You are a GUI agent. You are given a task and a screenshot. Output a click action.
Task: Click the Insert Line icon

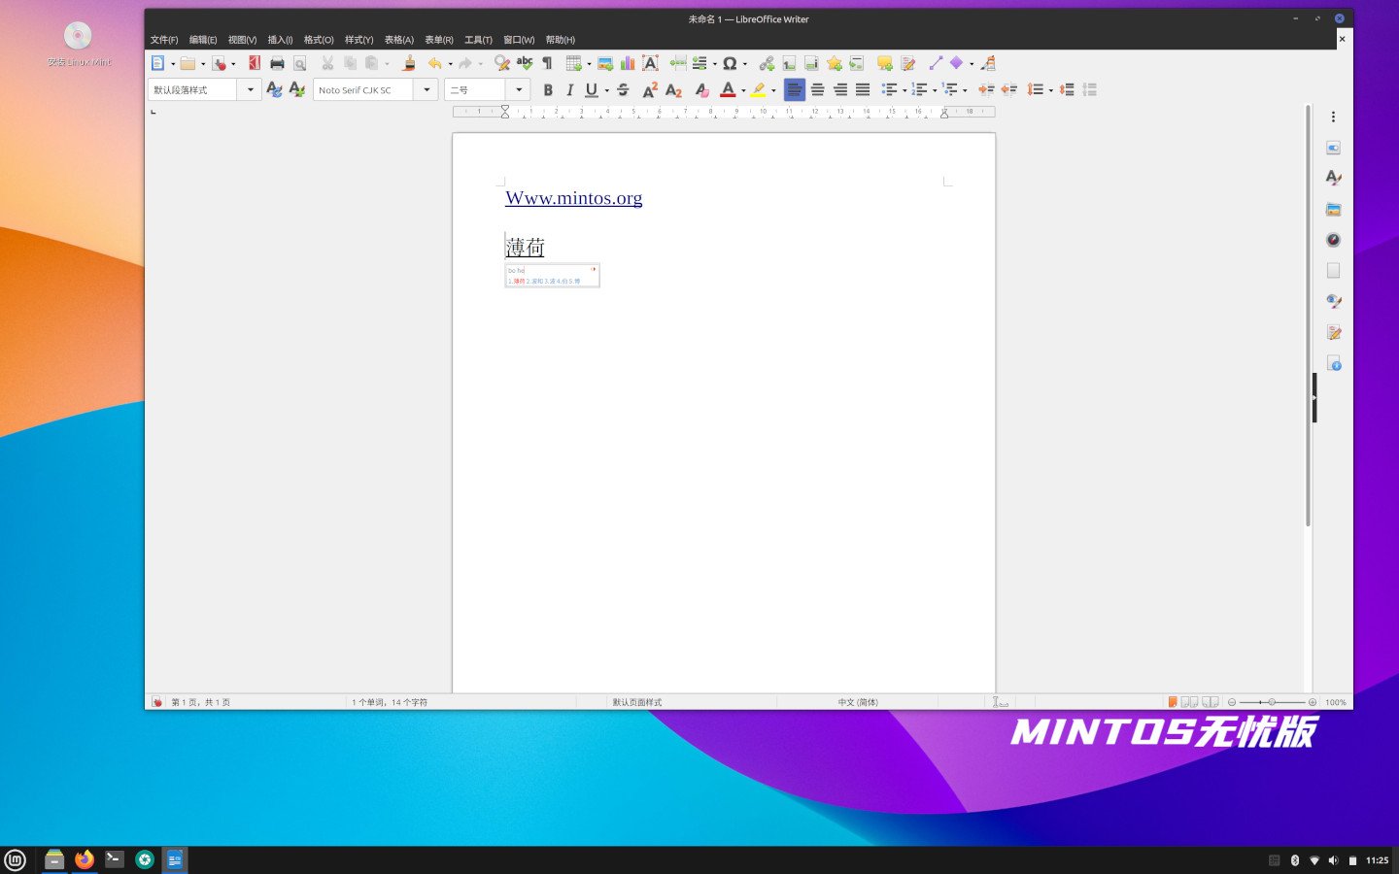[x=936, y=63]
